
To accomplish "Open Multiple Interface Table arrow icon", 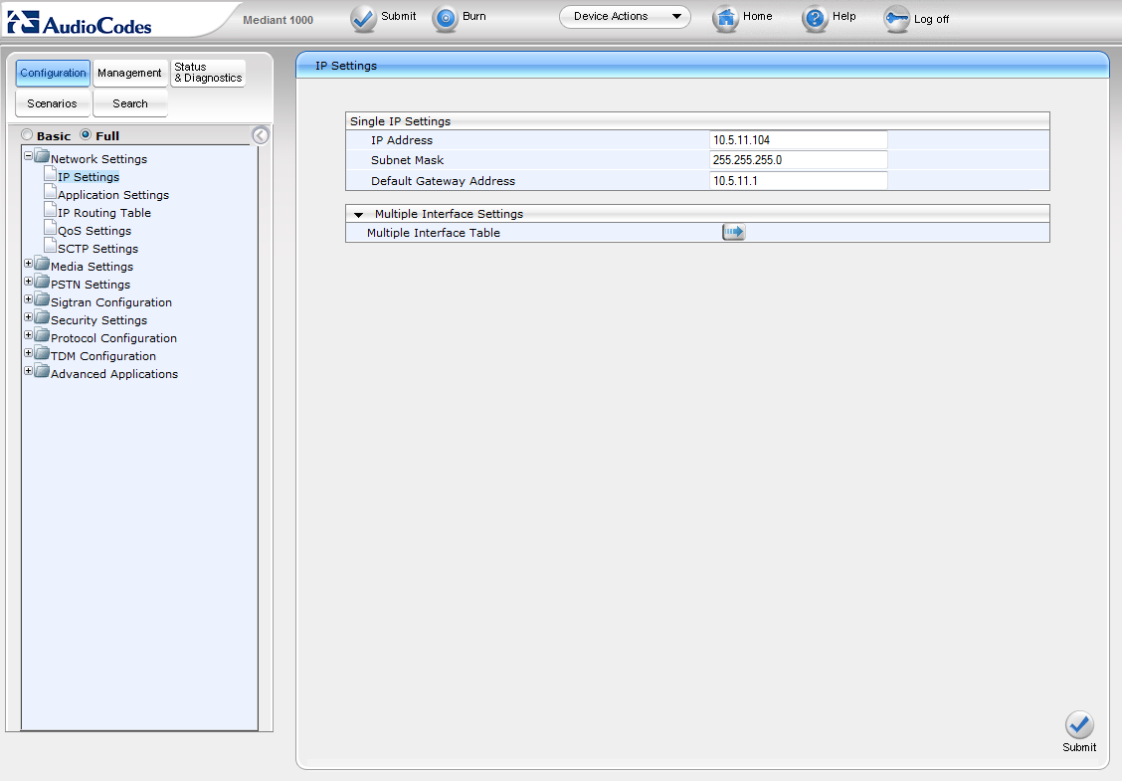I will point(733,232).
